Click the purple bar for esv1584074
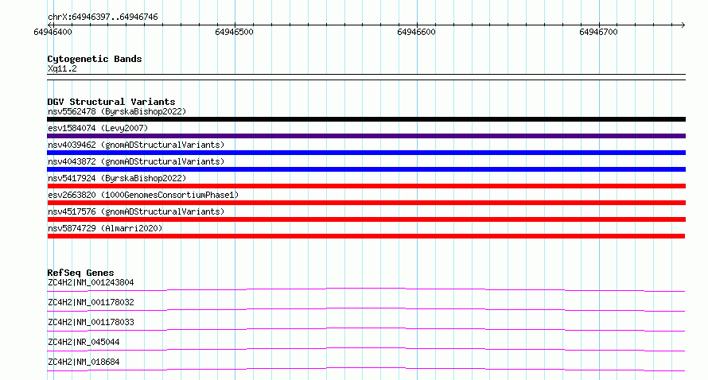Image resolution: width=708 pixels, height=380 pixels. pos(366,136)
